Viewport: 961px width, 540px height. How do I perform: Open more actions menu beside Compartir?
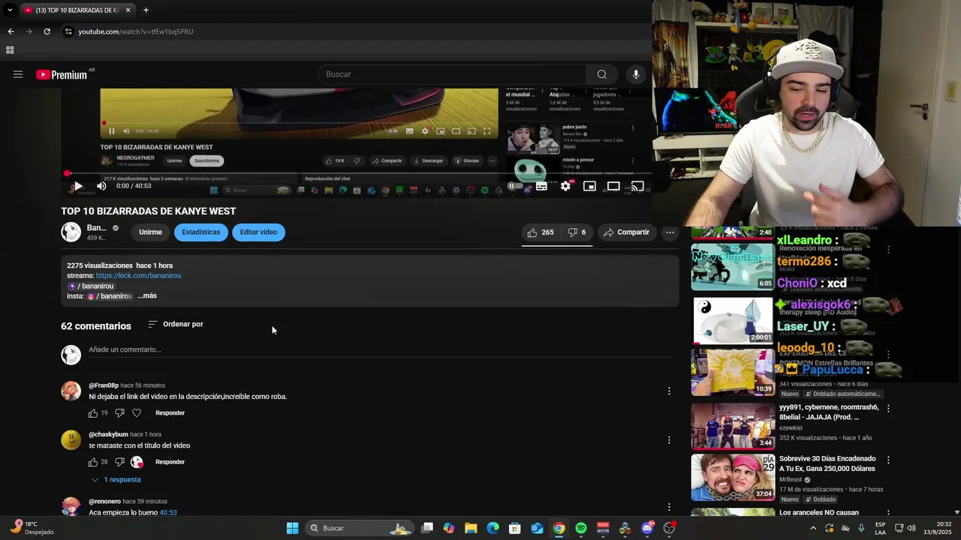(670, 232)
